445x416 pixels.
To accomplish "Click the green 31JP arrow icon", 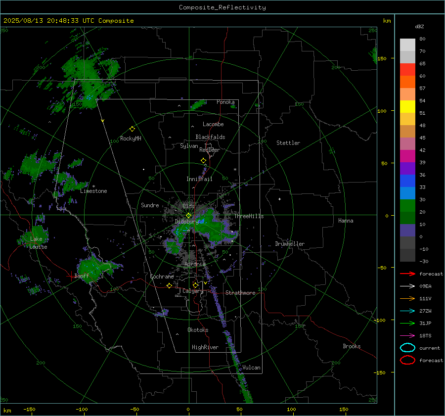I will [407, 323].
